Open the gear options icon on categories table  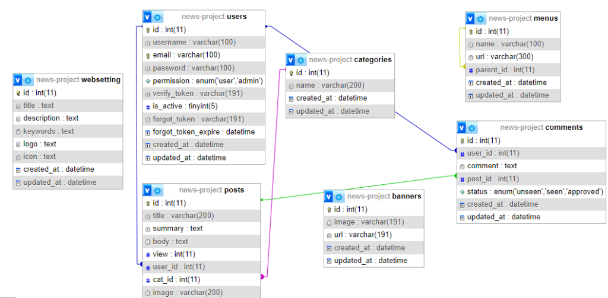pyautogui.click(x=300, y=60)
